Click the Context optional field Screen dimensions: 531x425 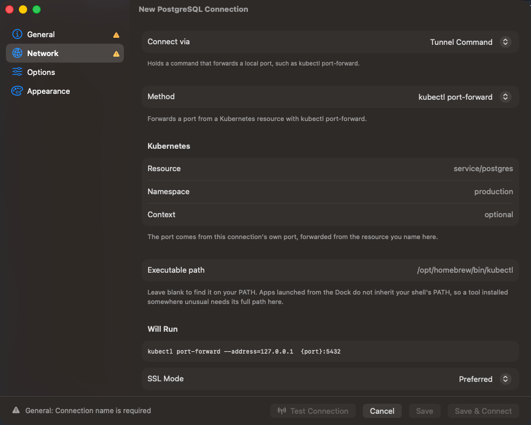point(330,215)
